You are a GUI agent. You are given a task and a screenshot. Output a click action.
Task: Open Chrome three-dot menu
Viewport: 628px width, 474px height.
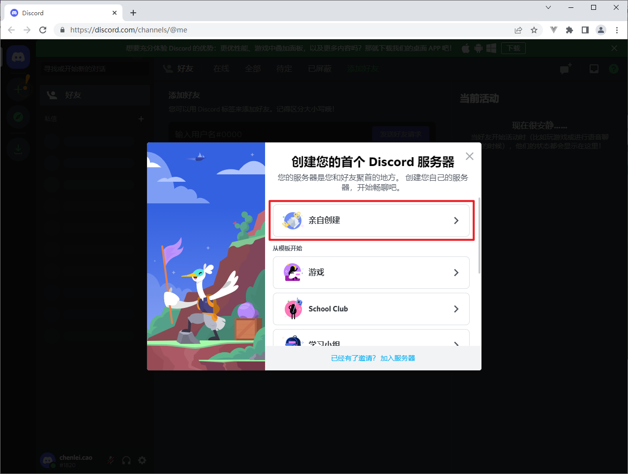617,30
